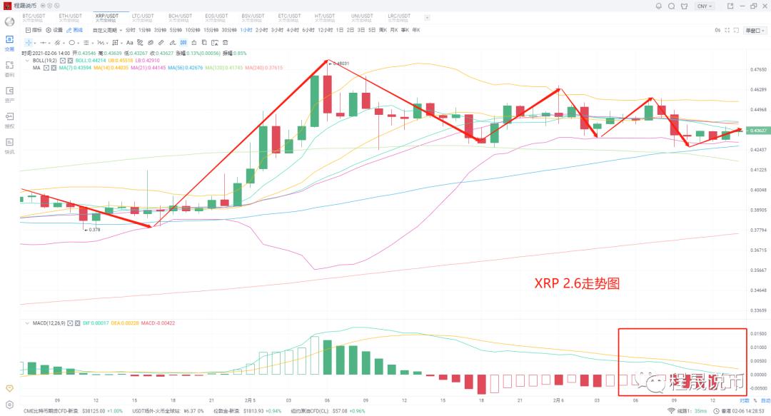Screen dimensions: 771x416
Task: Toggle the hide drawings eye icon
Action: 151,43
